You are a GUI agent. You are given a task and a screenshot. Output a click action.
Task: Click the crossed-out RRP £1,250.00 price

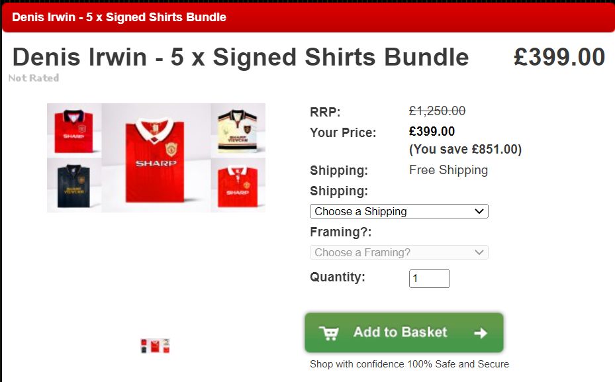point(437,111)
